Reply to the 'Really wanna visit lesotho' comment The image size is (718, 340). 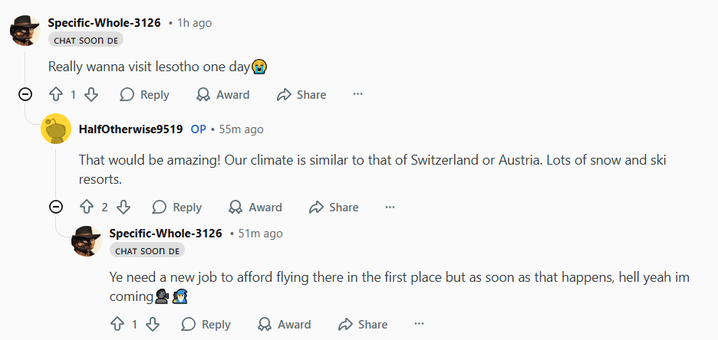pyautogui.click(x=145, y=95)
